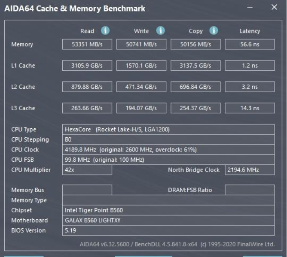The image size is (287, 257).
Task: Minimize the AIDA64 benchmark window
Action: 250,7
